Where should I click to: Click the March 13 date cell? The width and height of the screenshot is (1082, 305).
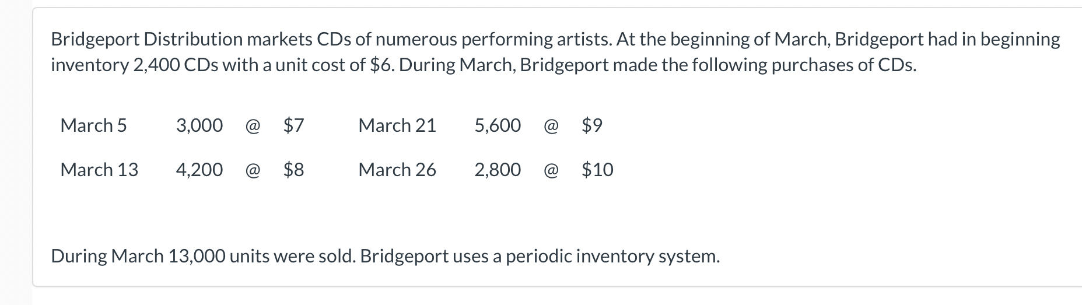99,170
